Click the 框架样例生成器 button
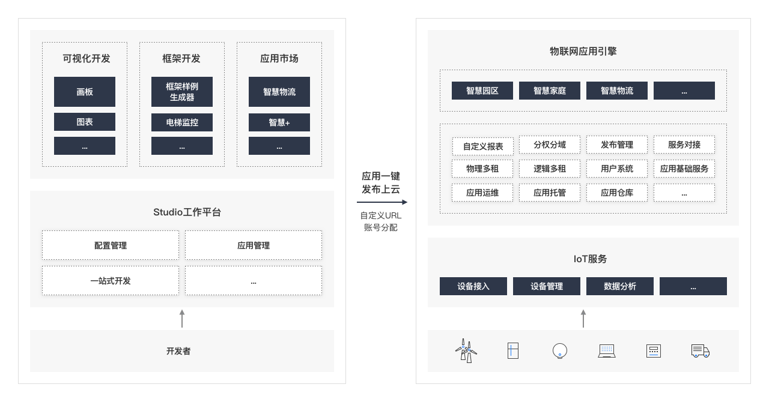 coord(182,92)
